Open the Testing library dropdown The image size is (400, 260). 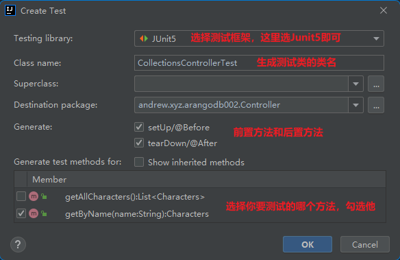[x=259, y=38]
